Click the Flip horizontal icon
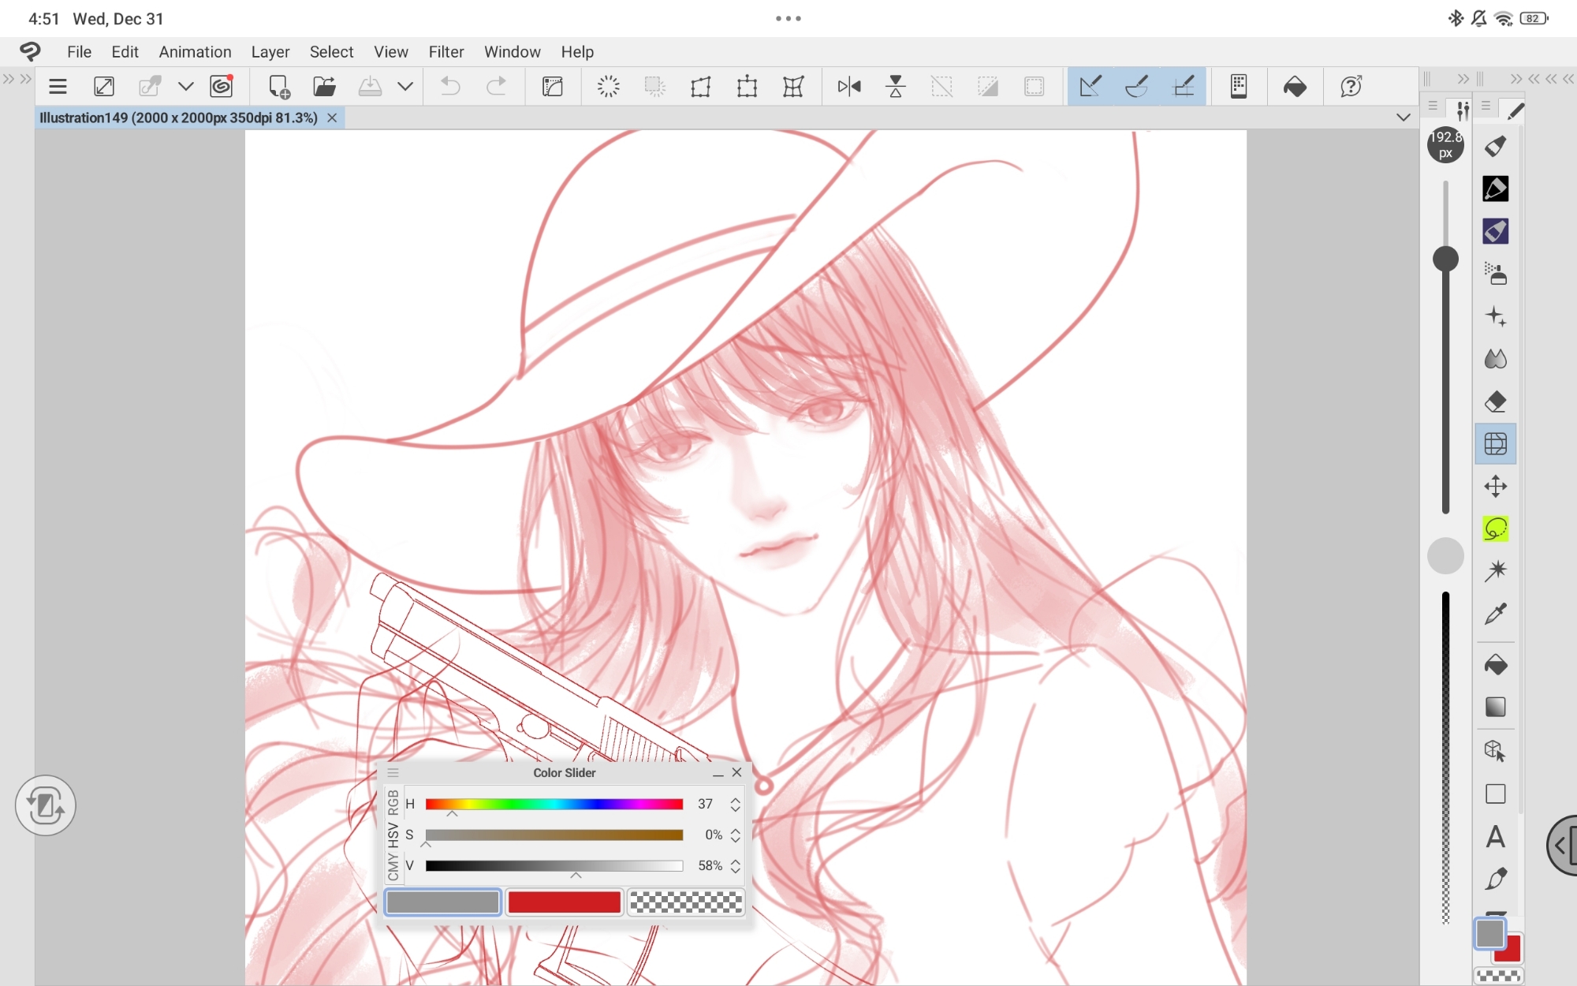Image resolution: width=1577 pixels, height=986 pixels. pos(849,87)
